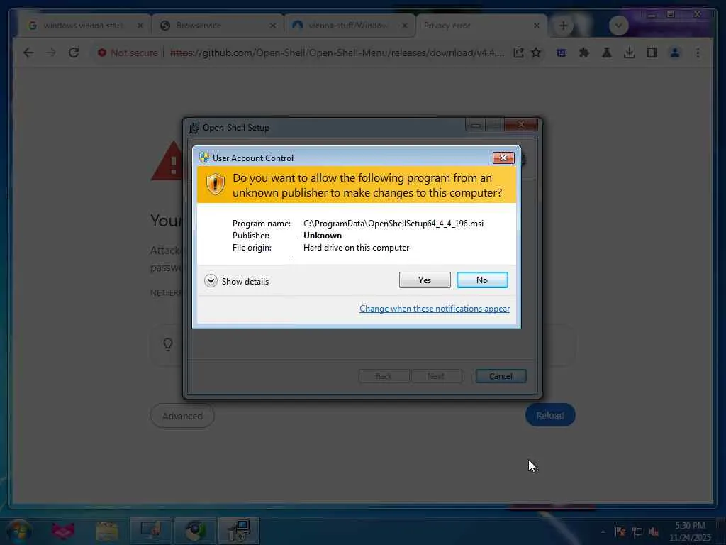Screen dimensions: 726x545
Task: Open the Chrome taskbar icon
Action: (195, 531)
